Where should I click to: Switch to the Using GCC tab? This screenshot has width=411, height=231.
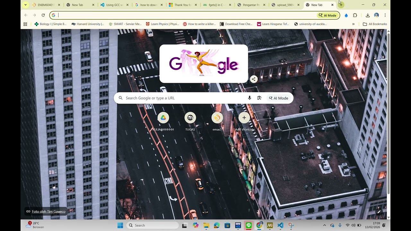click(114, 5)
